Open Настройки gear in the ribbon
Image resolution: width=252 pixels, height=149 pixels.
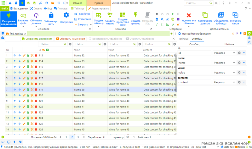66,15
